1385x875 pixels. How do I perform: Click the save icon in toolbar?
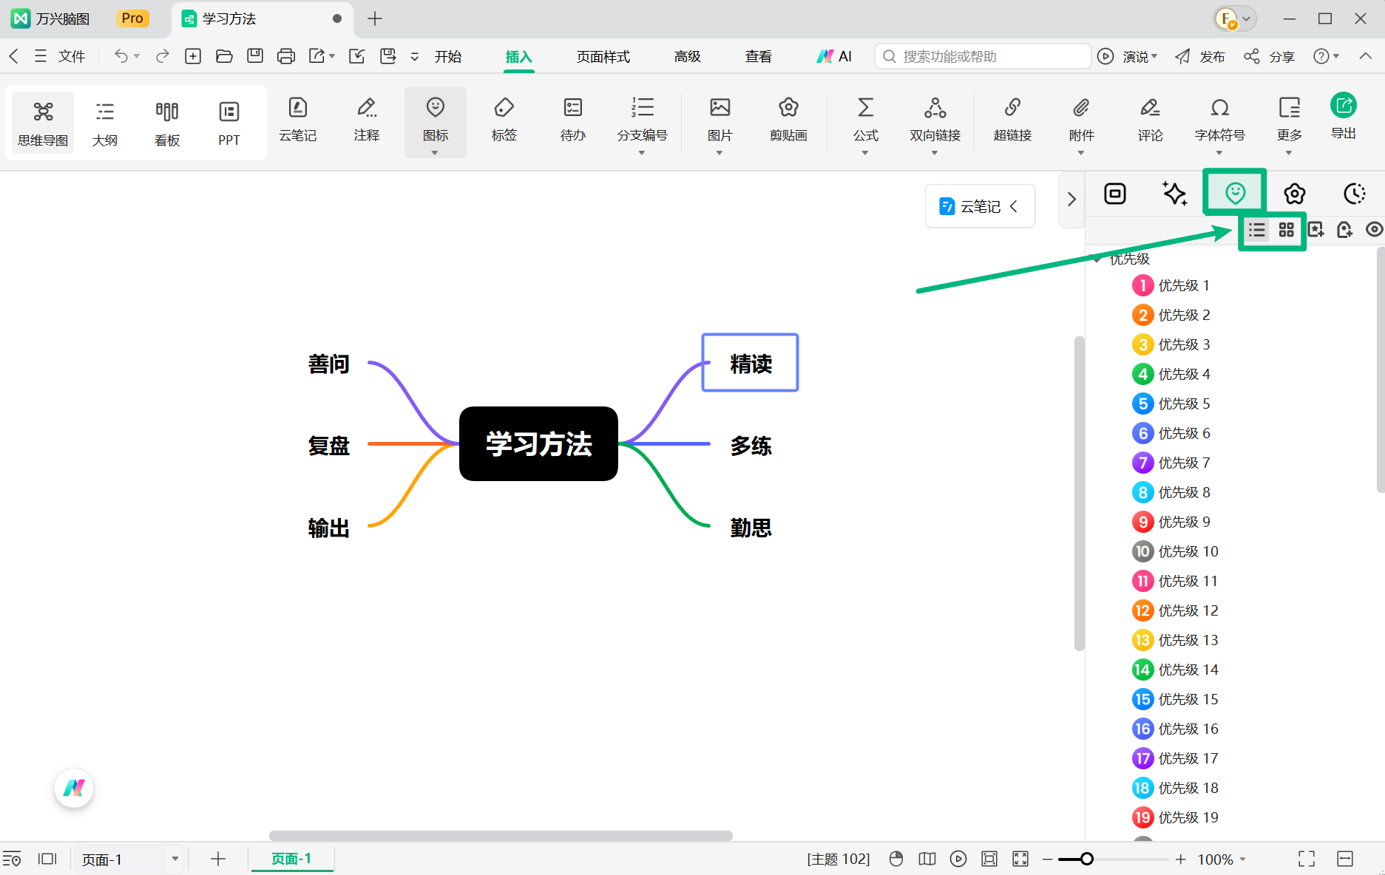(x=255, y=56)
